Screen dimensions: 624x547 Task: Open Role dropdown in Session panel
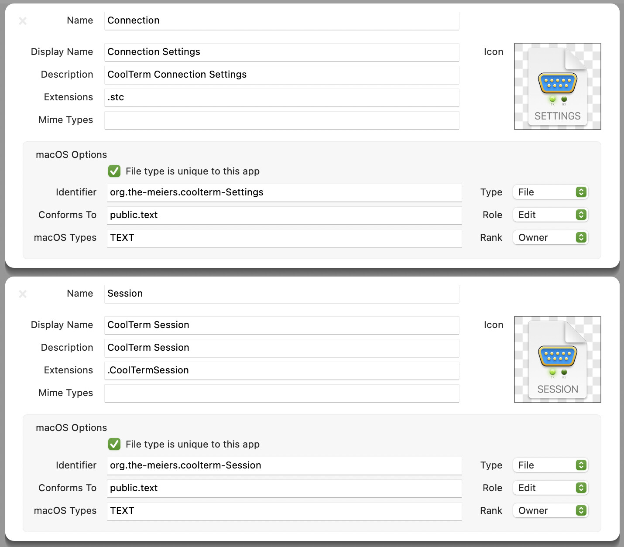pos(551,488)
